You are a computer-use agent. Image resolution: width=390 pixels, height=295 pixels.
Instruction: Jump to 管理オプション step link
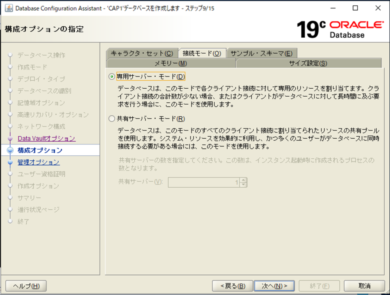(x=38, y=163)
